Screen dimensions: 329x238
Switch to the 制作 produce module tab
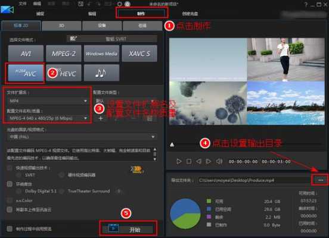click(141, 14)
